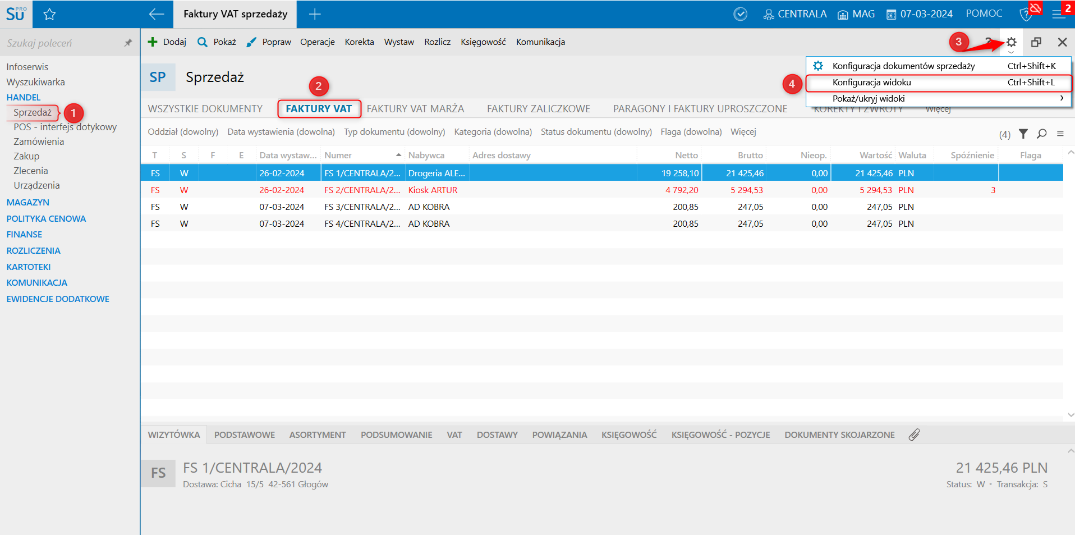1075x535 pixels.
Task: Collapse the HANDEL section
Action: point(24,97)
